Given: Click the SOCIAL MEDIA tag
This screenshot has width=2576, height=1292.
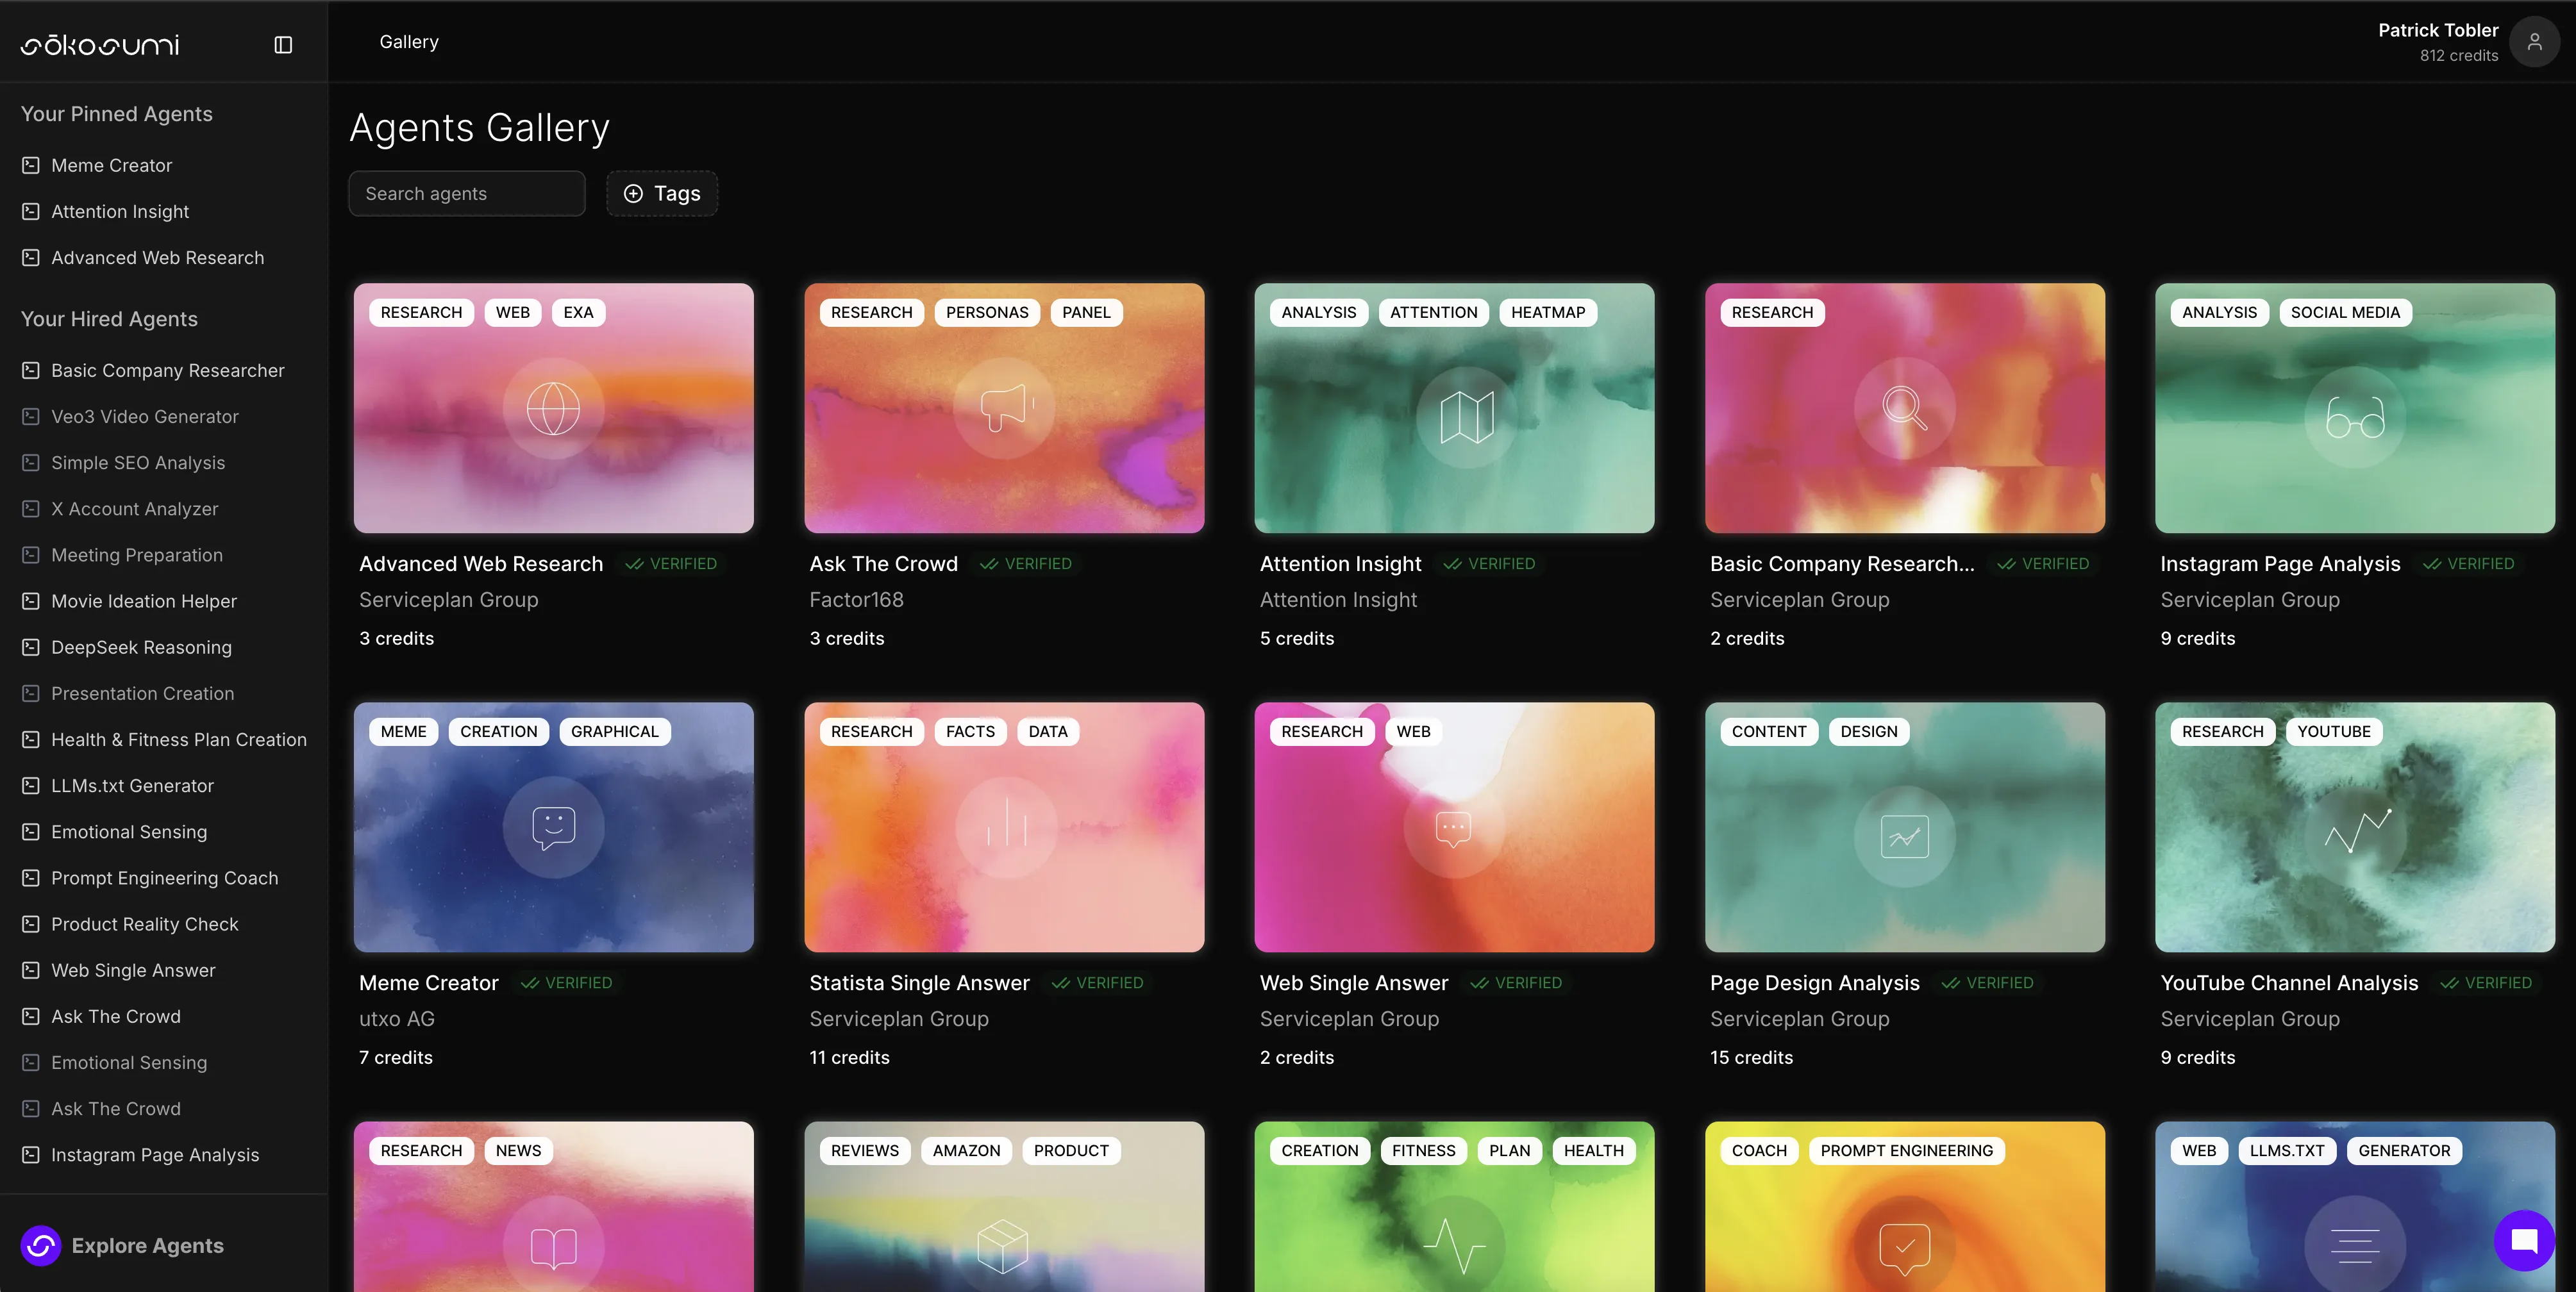Looking at the screenshot, I should coord(2345,312).
